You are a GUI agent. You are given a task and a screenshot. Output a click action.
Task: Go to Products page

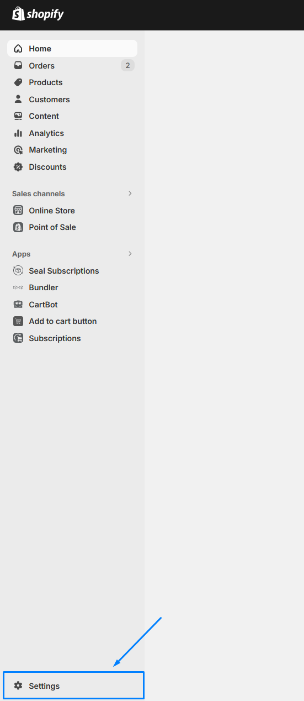pos(72,82)
